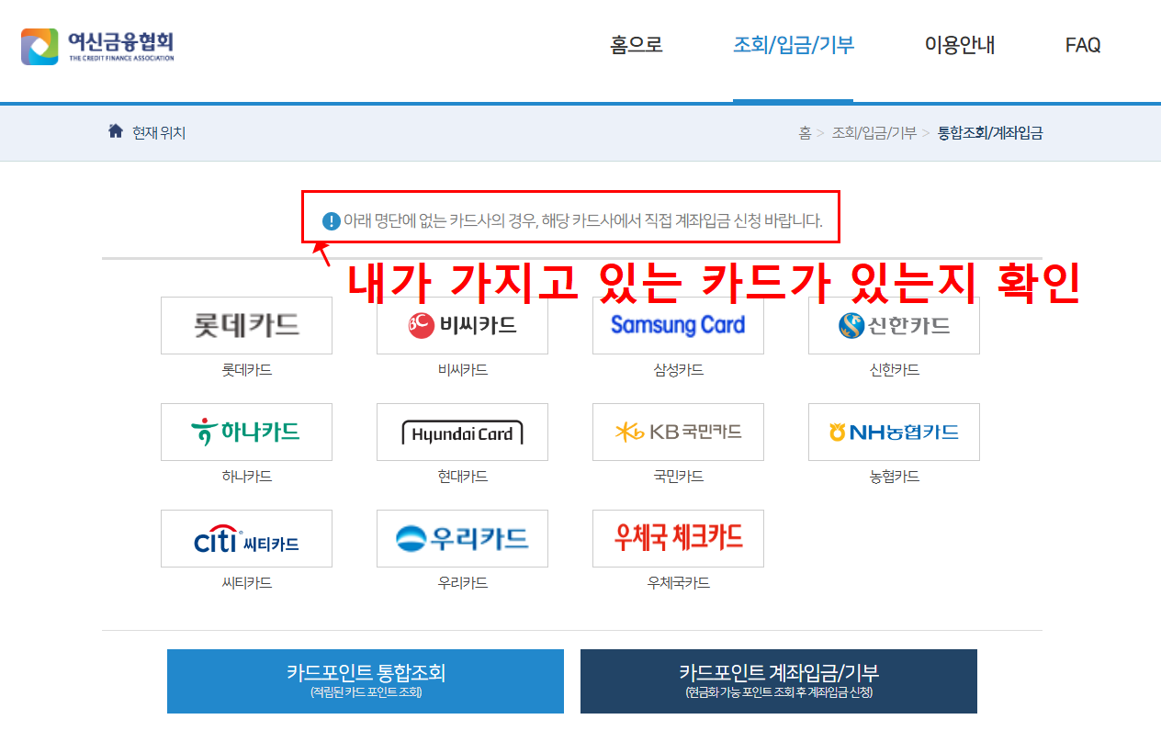Screen dimensions: 1161x753
Task: Click the 롯데카드 text label
Action: tap(246, 370)
